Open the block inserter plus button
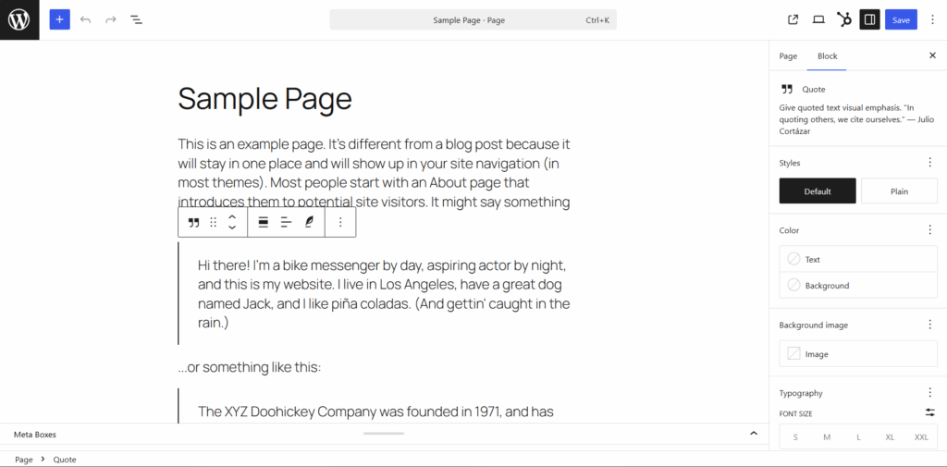 click(59, 20)
